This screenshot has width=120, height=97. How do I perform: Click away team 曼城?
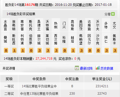pyautogui.click(x=6, y=39)
